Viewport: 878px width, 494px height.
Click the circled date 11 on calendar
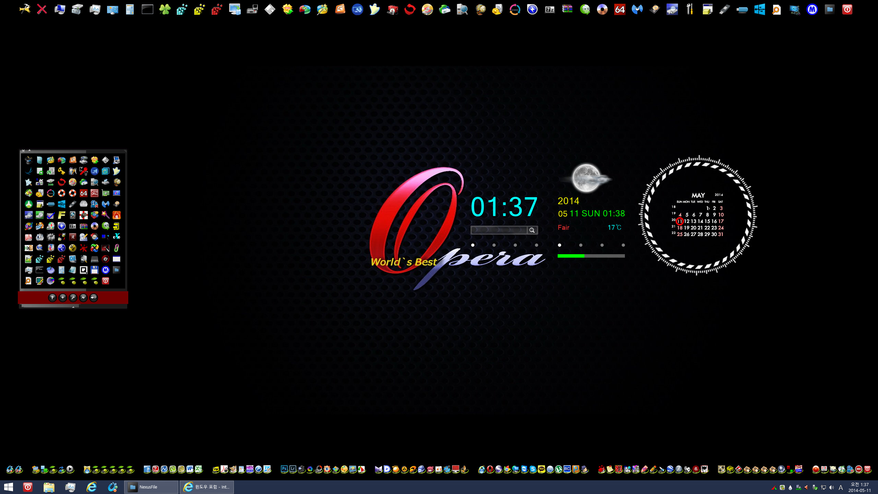click(x=679, y=221)
